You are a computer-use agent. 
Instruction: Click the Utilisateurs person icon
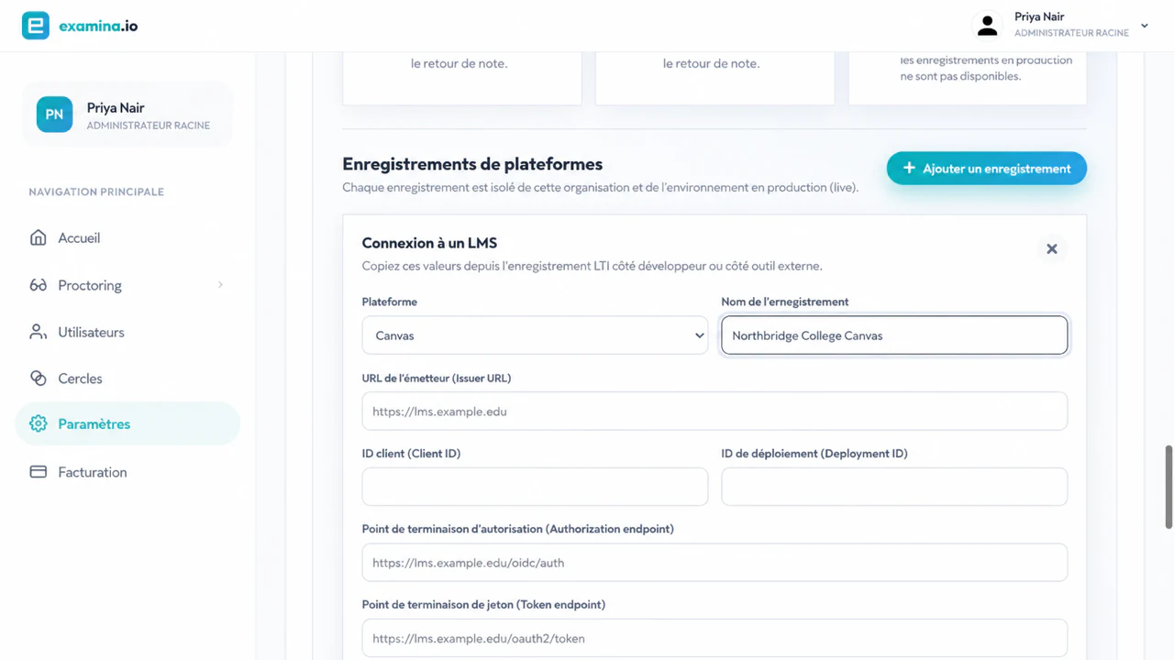[x=38, y=332]
